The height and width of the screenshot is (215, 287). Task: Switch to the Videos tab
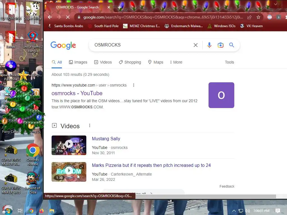(103, 62)
